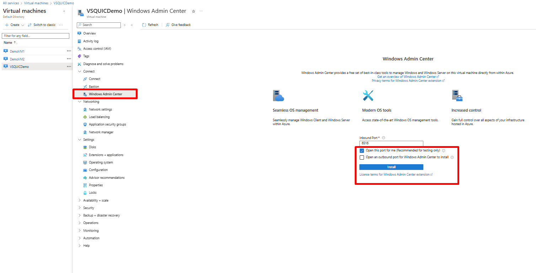Favorite the page with the star icon
The width and height of the screenshot is (536, 273).
pyautogui.click(x=193, y=11)
